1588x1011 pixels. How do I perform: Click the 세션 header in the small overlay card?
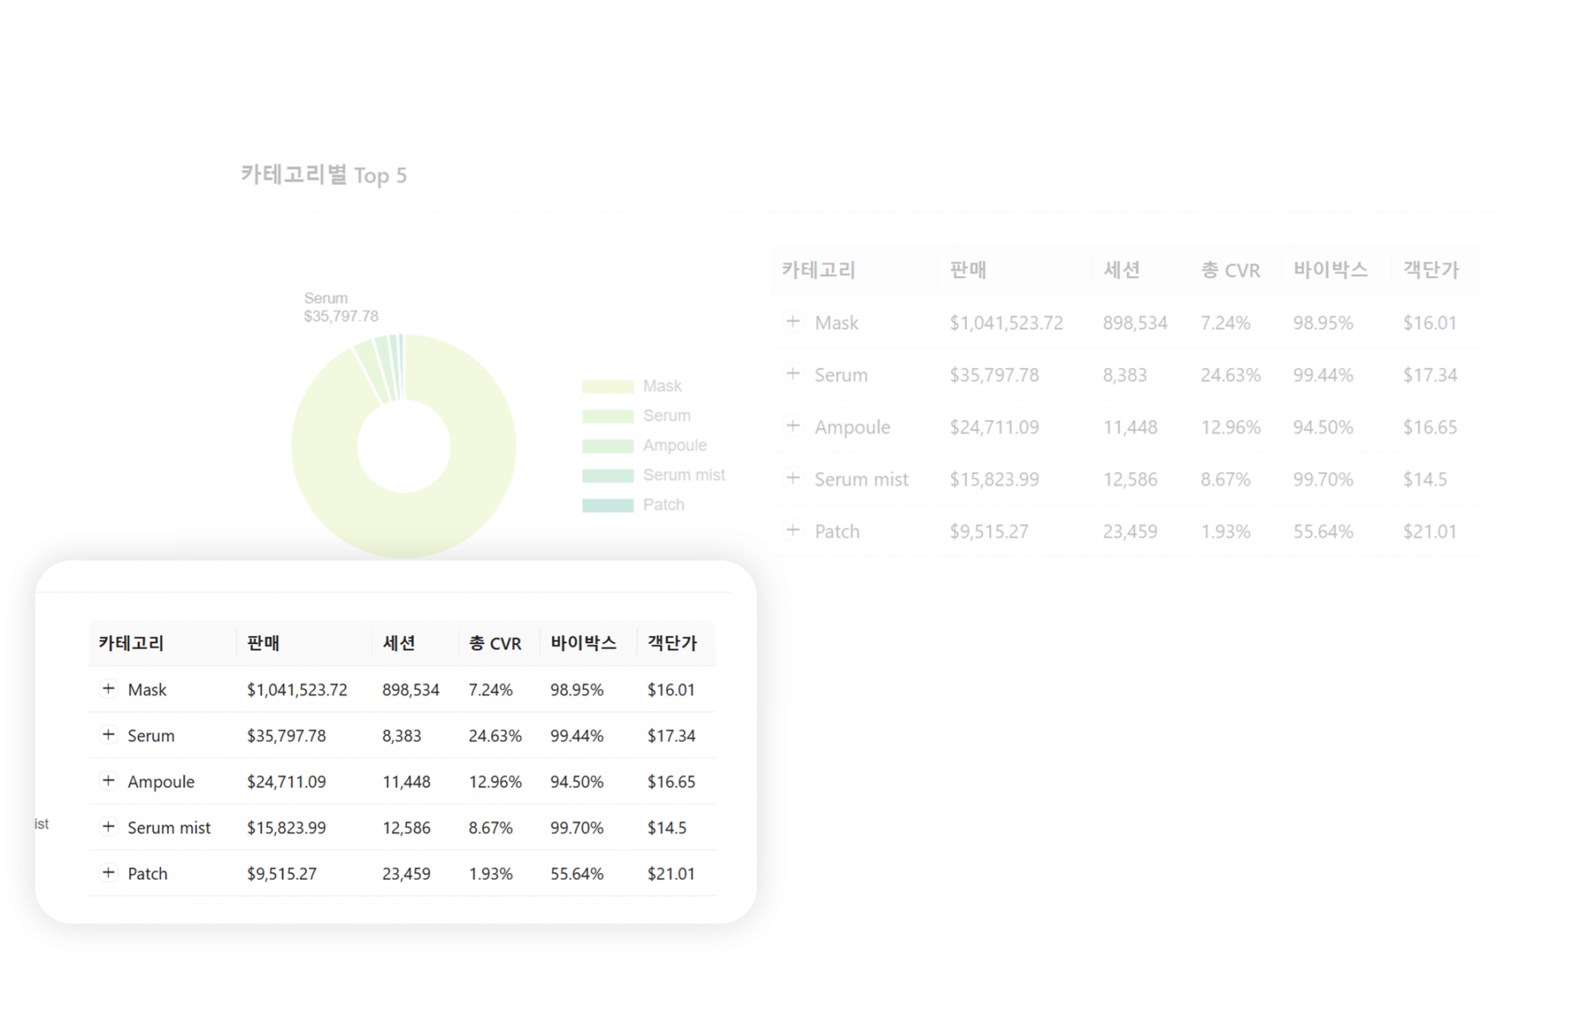tap(399, 643)
